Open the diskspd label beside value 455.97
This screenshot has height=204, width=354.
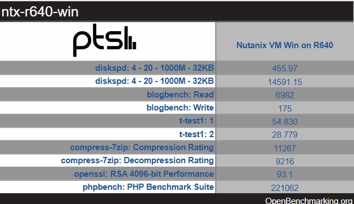coord(155,68)
